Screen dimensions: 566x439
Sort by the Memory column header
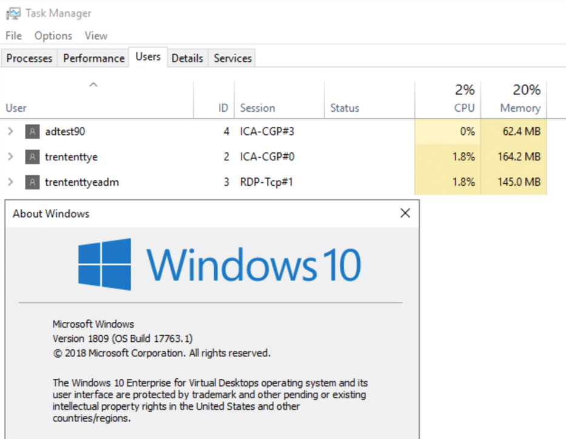[514, 100]
